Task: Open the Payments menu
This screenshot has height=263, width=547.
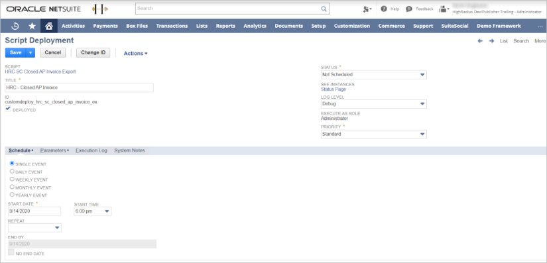Action: pos(105,26)
